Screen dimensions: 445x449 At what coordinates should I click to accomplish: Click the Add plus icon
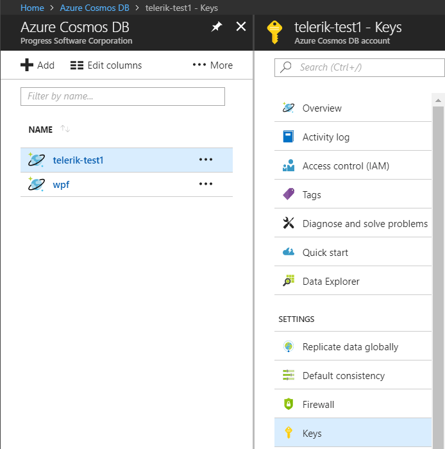coord(27,65)
